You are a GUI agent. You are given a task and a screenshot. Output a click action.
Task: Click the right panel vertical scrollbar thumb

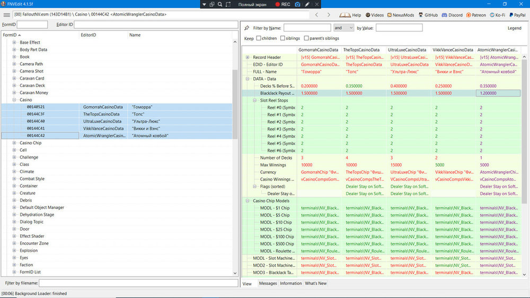click(524, 132)
